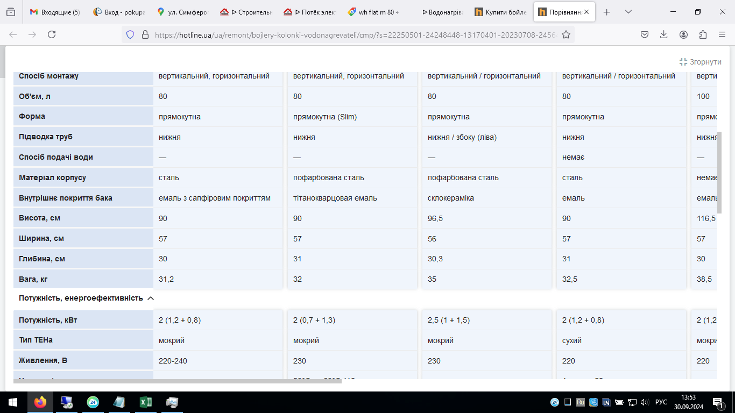The height and width of the screenshot is (413, 735).
Task: Open the Extensions puzzle icon
Action: (x=703, y=34)
